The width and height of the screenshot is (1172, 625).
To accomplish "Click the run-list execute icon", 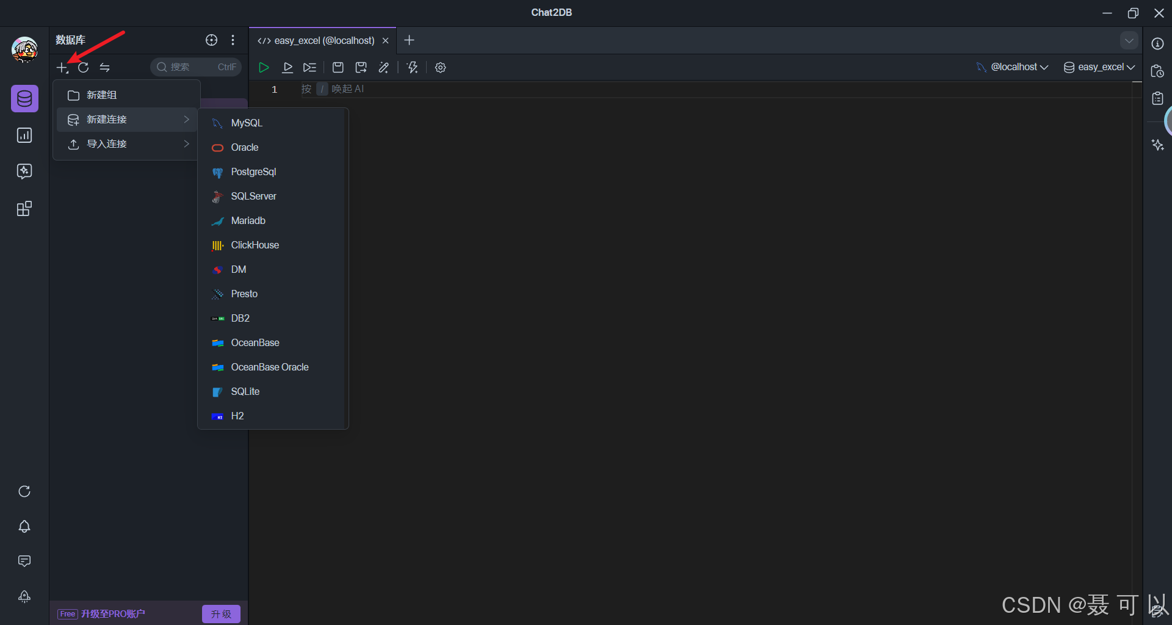I will (x=310, y=67).
